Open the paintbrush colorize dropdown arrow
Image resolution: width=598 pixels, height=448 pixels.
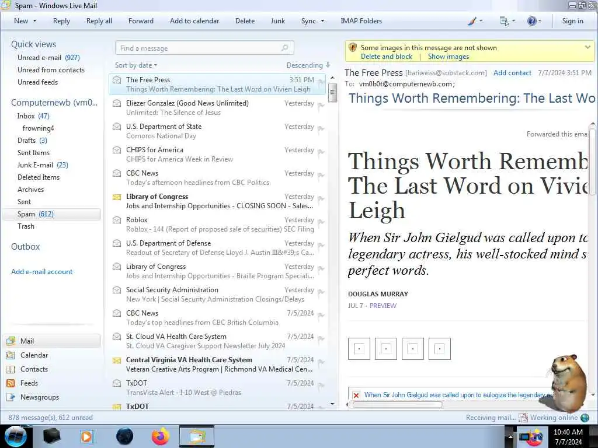tap(481, 21)
